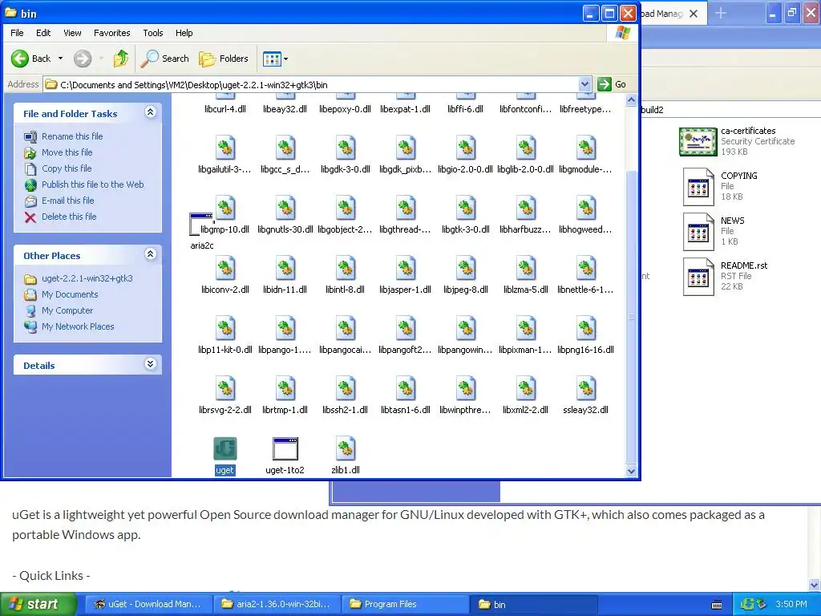Switch to aria2-1.36.0-win-32bit taskbar item
Image resolution: width=821 pixels, height=616 pixels.
coord(277,605)
